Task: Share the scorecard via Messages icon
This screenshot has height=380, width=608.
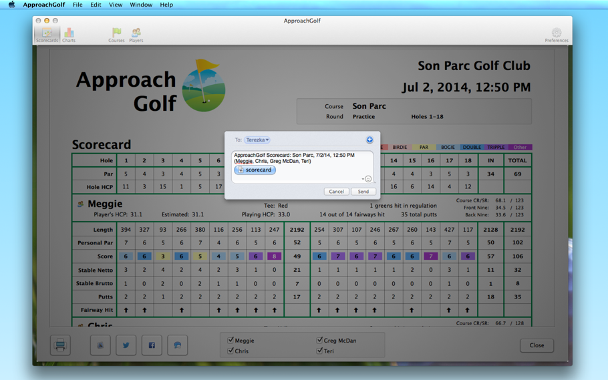Action: 178,345
